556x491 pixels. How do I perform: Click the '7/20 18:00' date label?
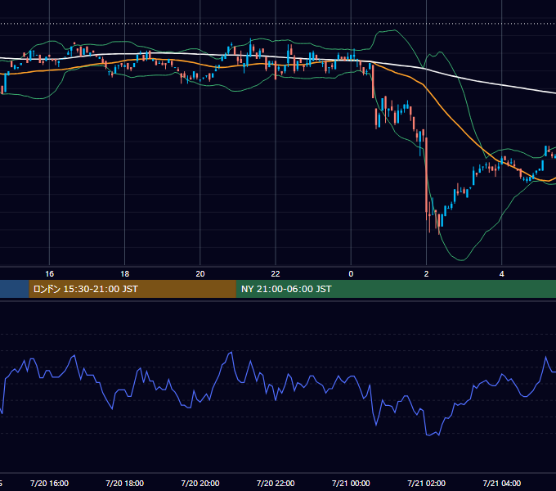pyautogui.click(x=125, y=483)
